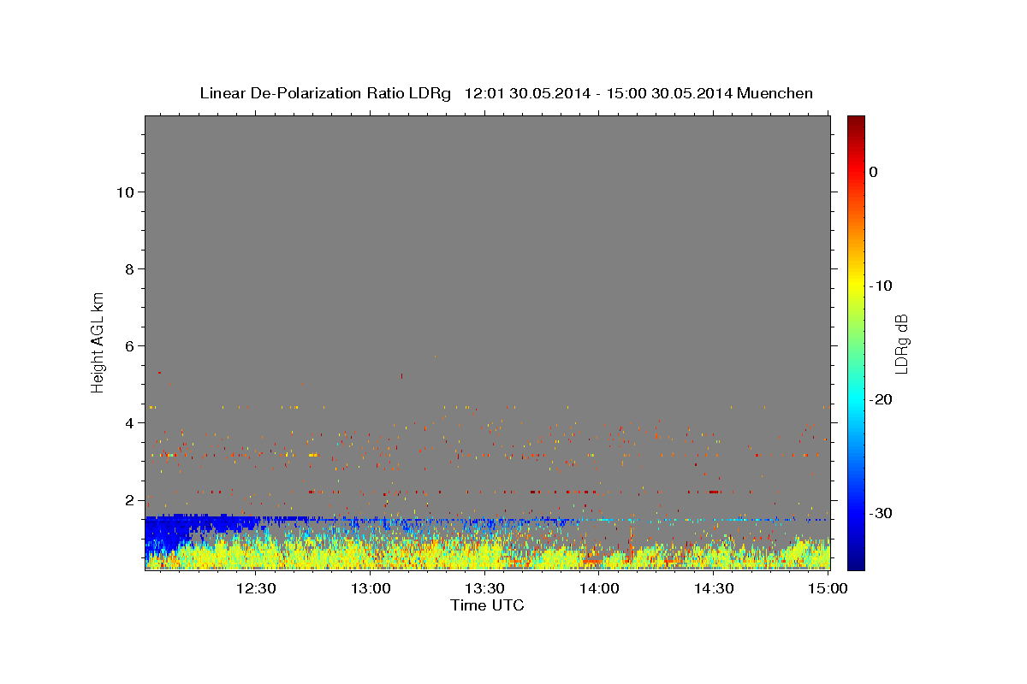
Task: Click the 'Time UTC' axis label
Action: point(487,605)
